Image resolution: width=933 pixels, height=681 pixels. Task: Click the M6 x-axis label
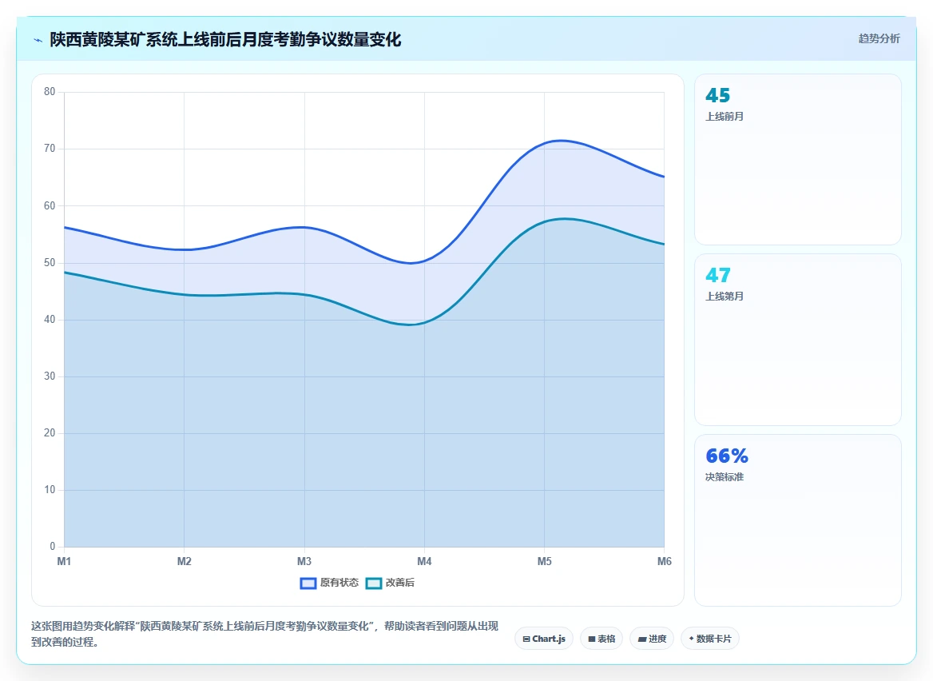point(664,561)
